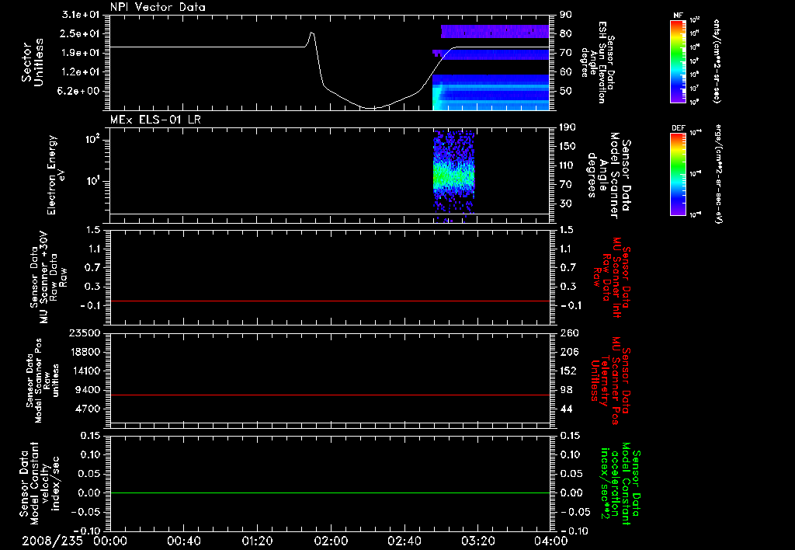Click the red "MU Scanner Init Raw Data" label

point(612,277)
